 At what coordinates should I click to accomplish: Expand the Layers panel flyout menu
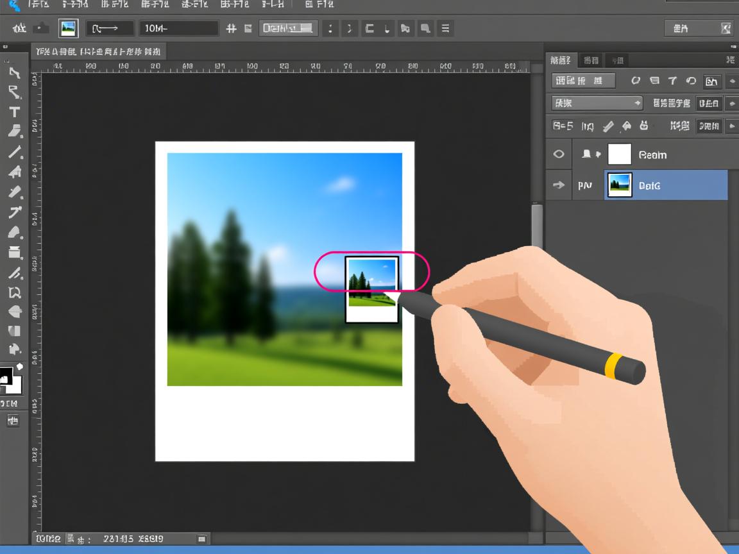coord(731,60)
